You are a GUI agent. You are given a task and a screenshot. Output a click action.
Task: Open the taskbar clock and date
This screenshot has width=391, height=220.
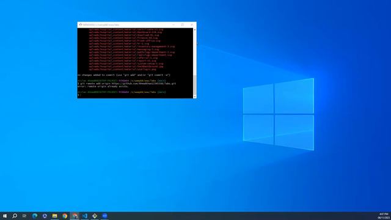384,216
